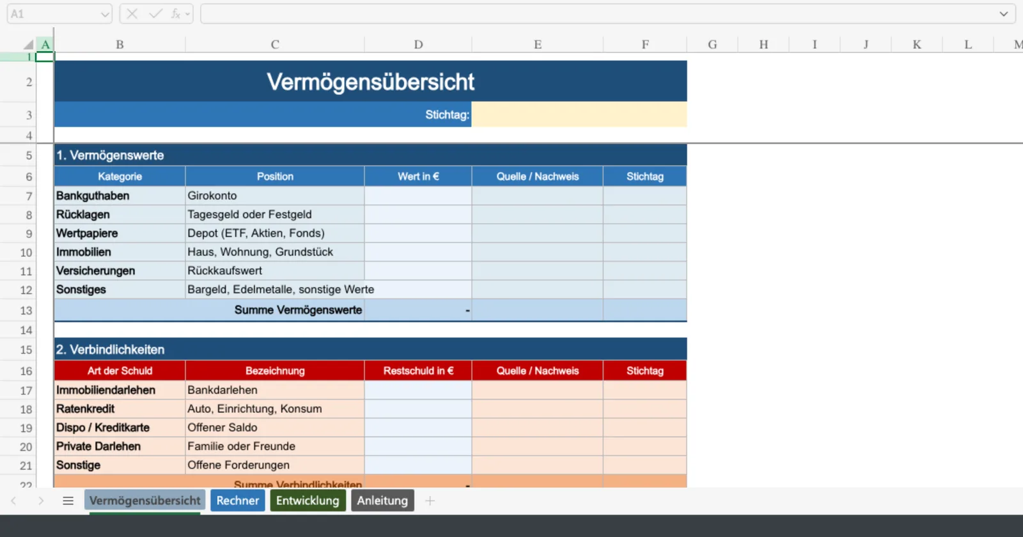Screen dimensions: 1023x537
Task: Click the Select All corner triangle
Action: 28,44
